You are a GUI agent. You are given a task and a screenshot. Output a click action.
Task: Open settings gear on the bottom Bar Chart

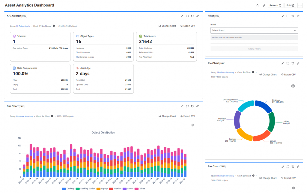click(293, 188)
